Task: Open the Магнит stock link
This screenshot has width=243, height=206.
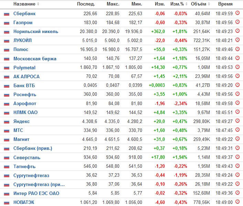Action: click(x=21, y=140)
